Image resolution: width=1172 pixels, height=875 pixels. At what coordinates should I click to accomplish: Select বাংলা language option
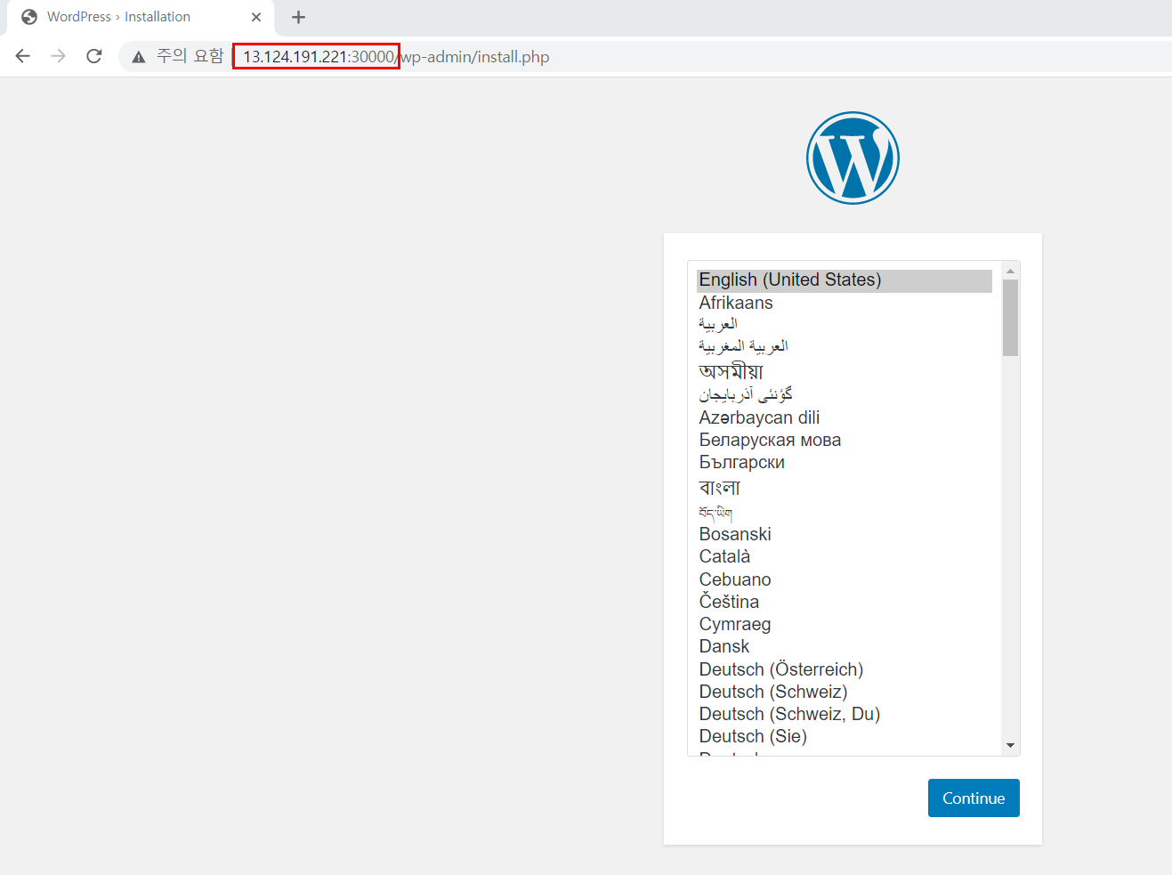click(x=844, y=487)
